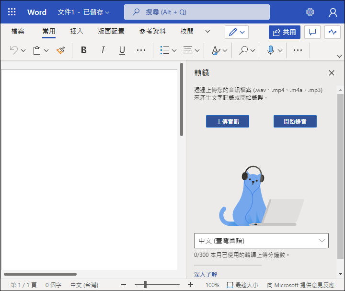The width and height of the screenshot is (345, 291).
Task: Click zoom out minus icon
Action: pos(124,285)
